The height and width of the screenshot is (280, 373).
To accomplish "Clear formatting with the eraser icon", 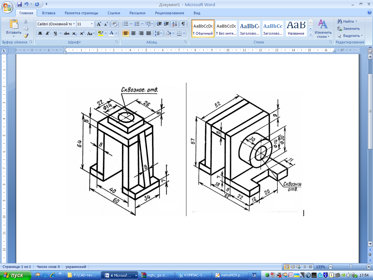I will tap(114, 24).
